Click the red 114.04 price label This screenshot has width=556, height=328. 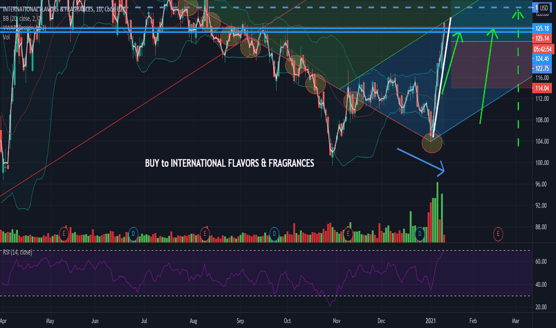pos(542,88)
